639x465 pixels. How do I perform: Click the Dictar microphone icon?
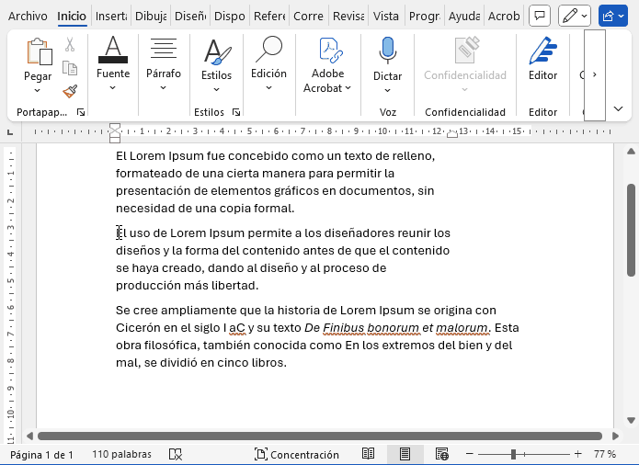click(387, 51)
